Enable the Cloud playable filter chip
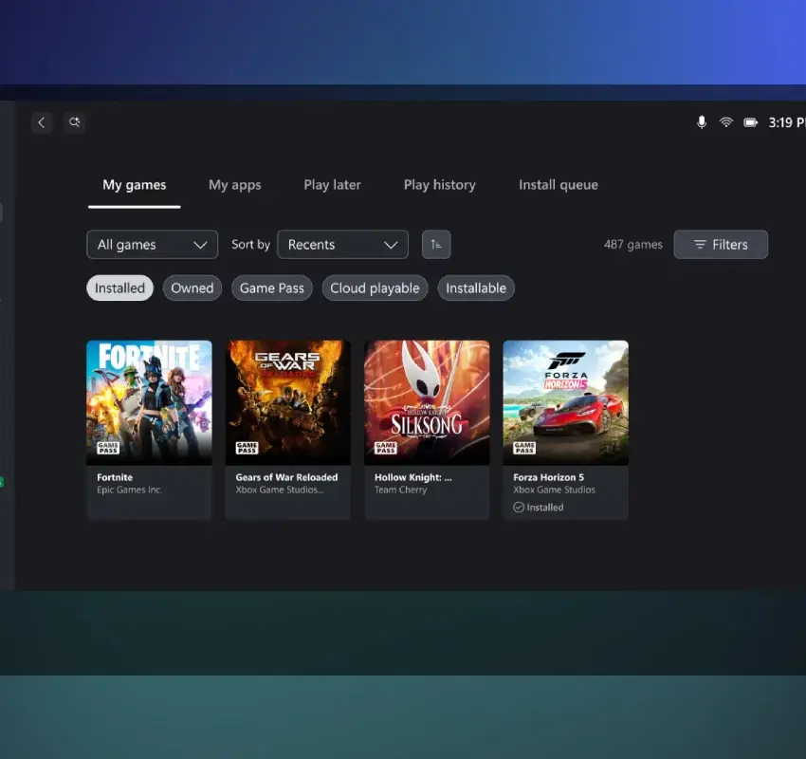 point(375,288)
